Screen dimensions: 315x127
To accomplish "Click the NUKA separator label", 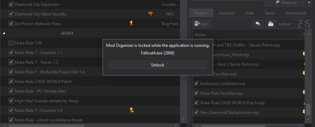I will [x=67, y=33].
